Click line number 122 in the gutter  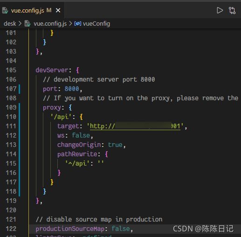pos(11,229)
